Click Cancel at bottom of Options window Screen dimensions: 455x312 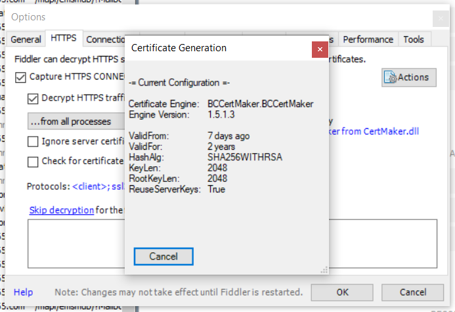[x=412, y=292]
